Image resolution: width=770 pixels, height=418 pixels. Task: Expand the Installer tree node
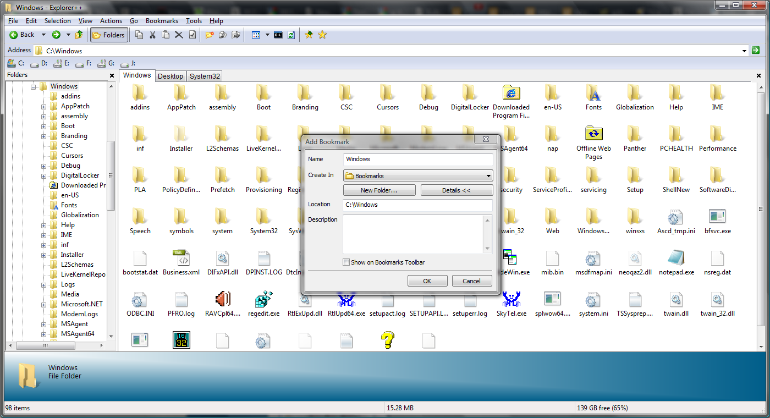[x=43, y=255]
